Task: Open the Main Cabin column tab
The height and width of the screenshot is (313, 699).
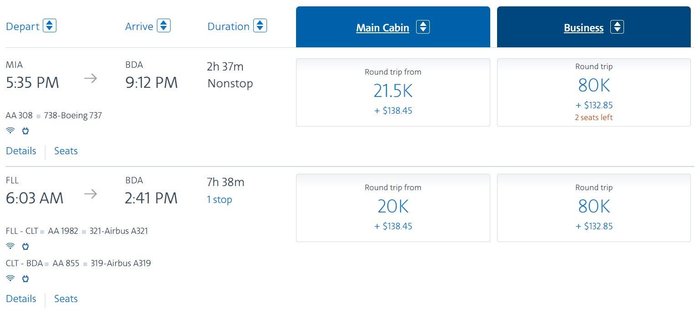Action: tap(382, 28)
